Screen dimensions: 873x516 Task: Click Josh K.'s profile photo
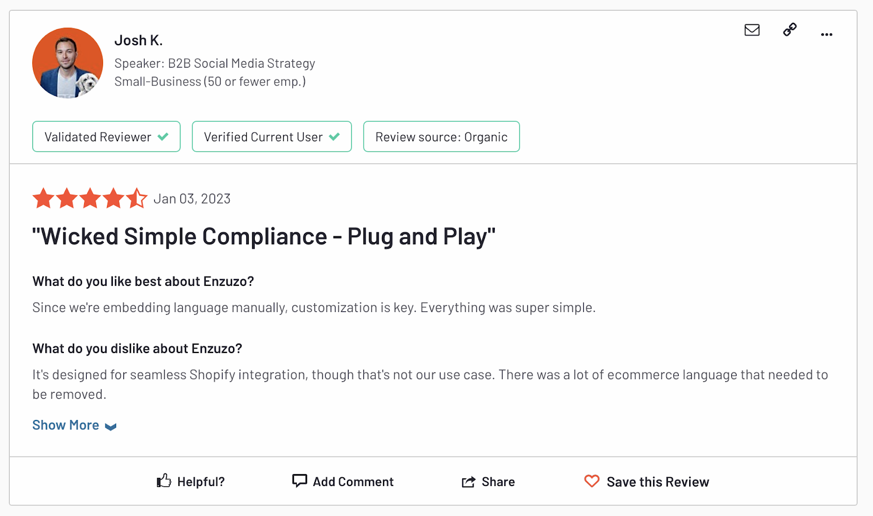point(68,63)
